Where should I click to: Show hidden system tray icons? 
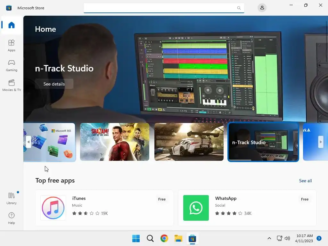click(269, 238)
